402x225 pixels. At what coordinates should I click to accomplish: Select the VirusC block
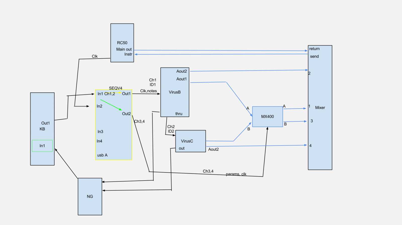click(x=187, y=141)
